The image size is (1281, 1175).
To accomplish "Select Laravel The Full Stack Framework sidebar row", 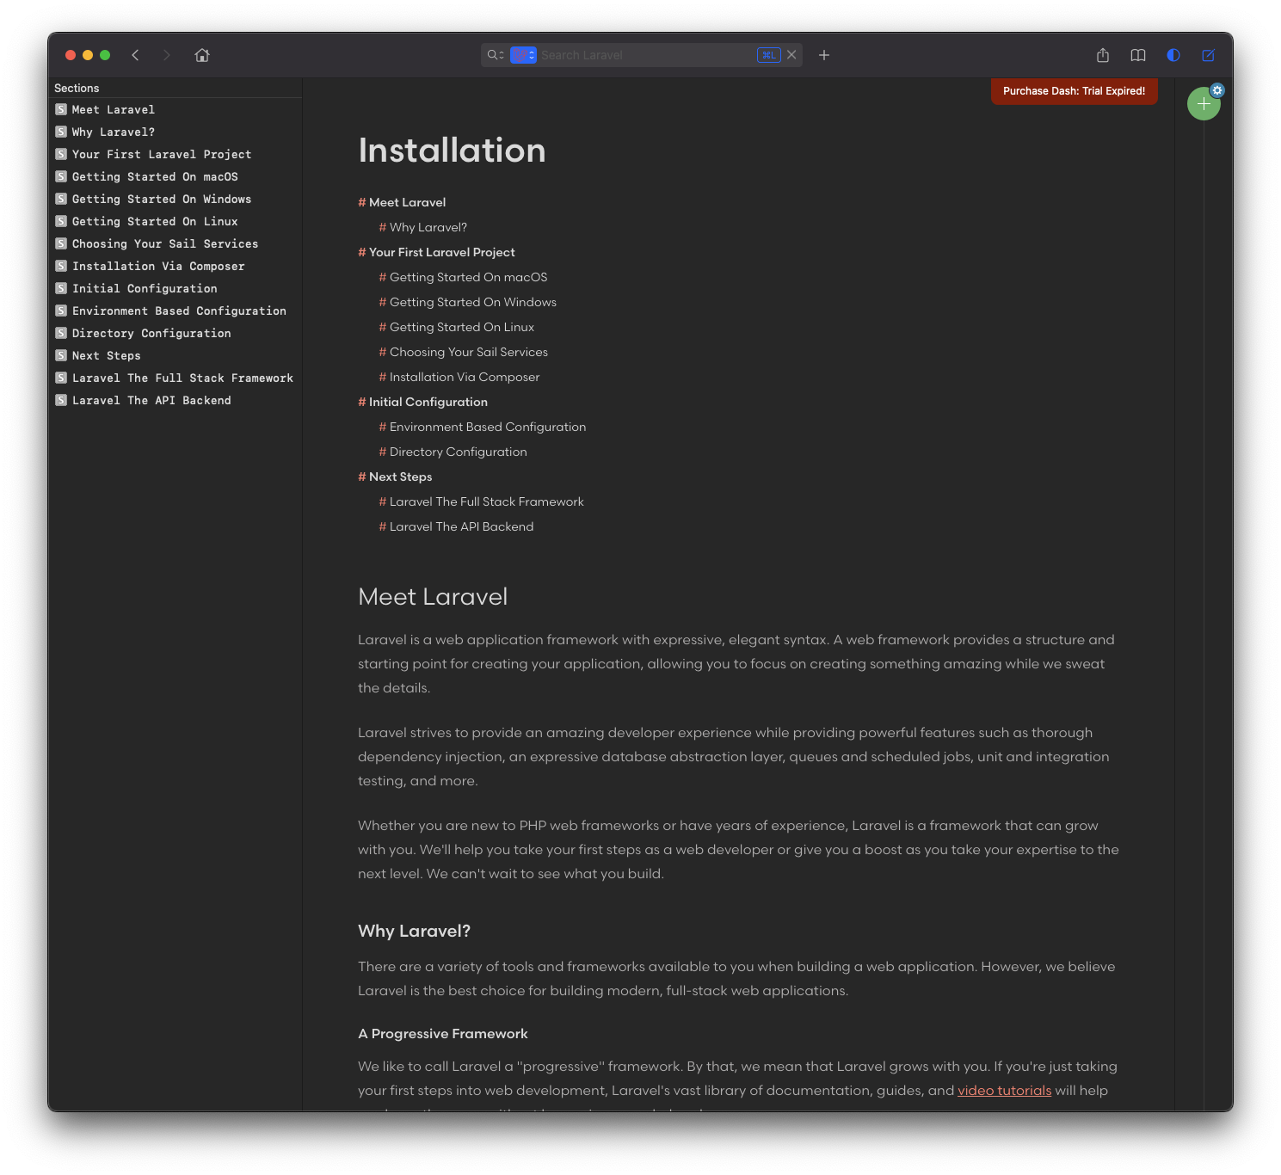I will click(x=176, y=378).
